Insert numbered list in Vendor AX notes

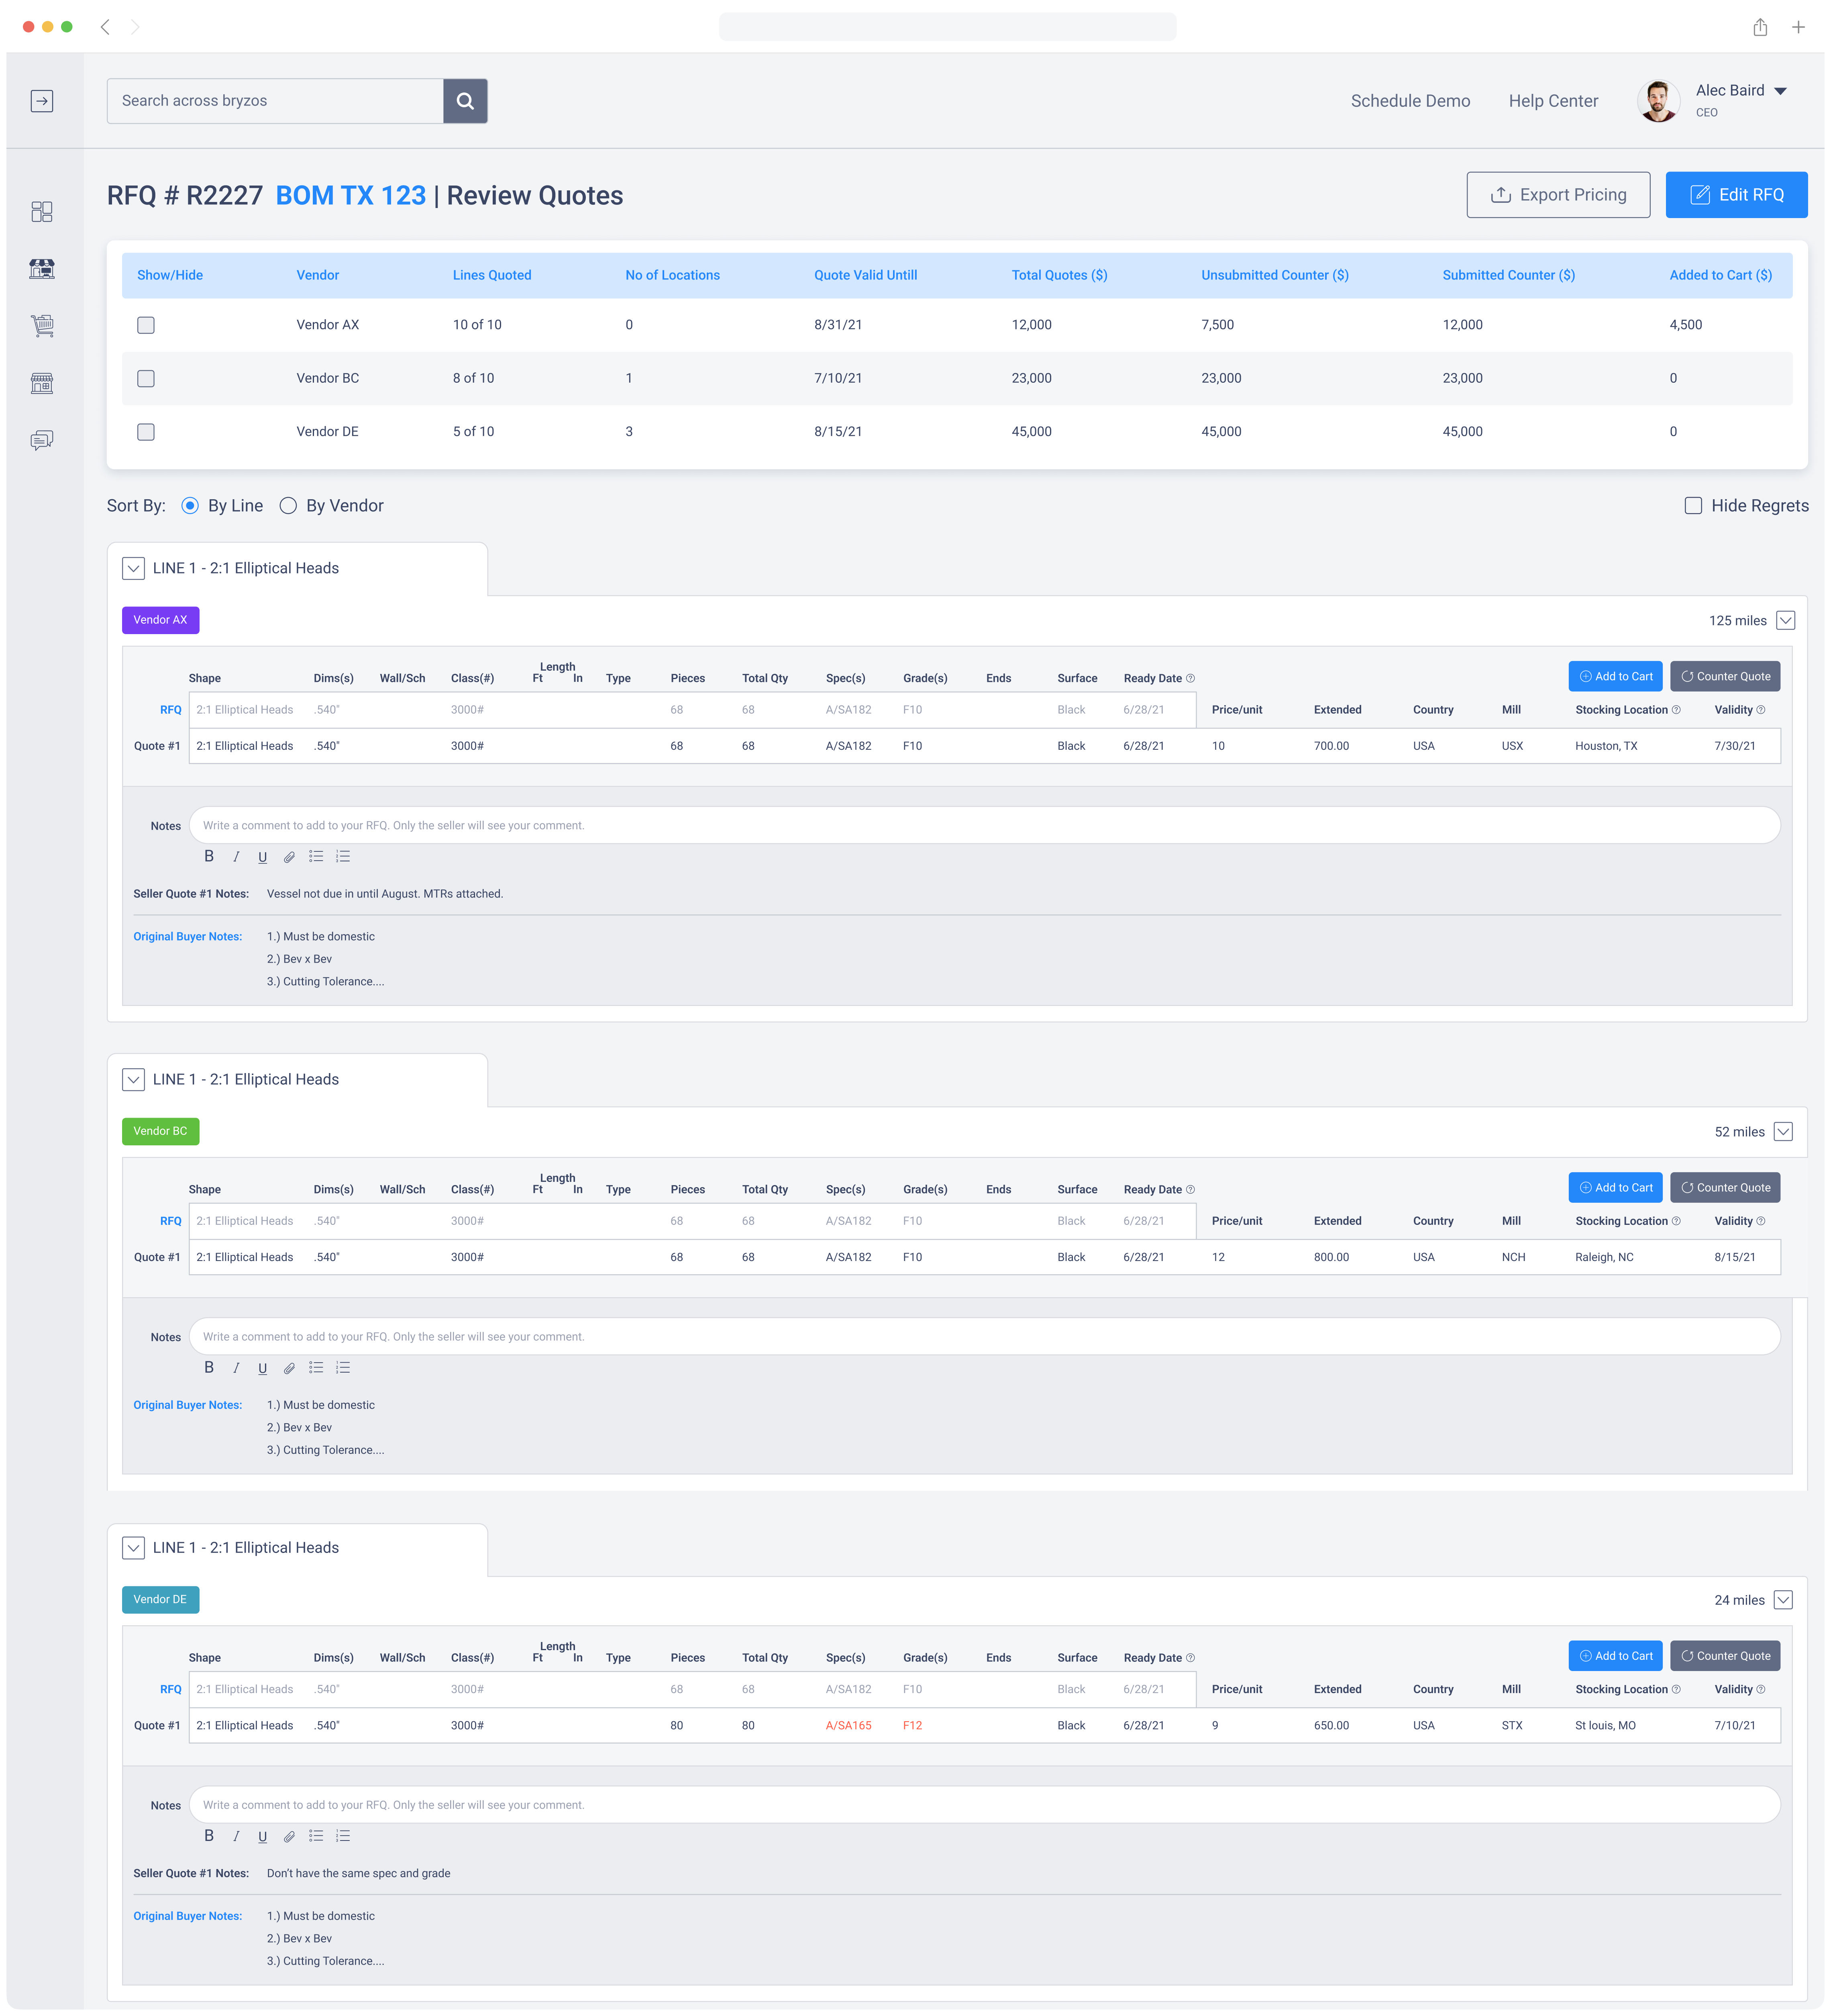tap(343, 856)
